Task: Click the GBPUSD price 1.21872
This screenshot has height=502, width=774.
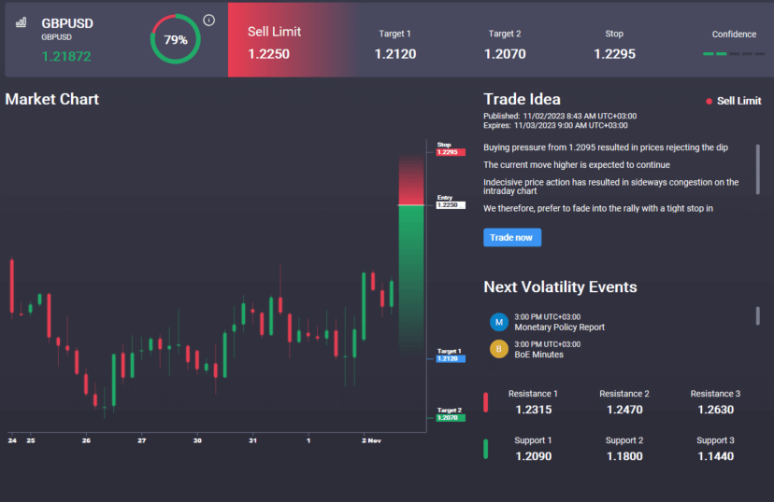Action: pos(66,57)
